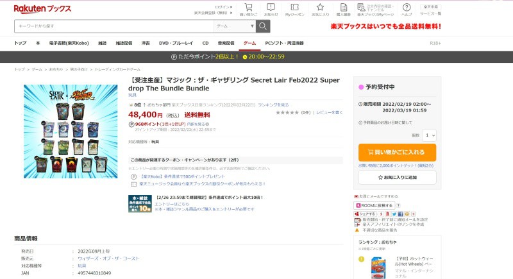Select the CD tab in navigation
This screenshot has width=513, height=279.
(x=205, y=43)
